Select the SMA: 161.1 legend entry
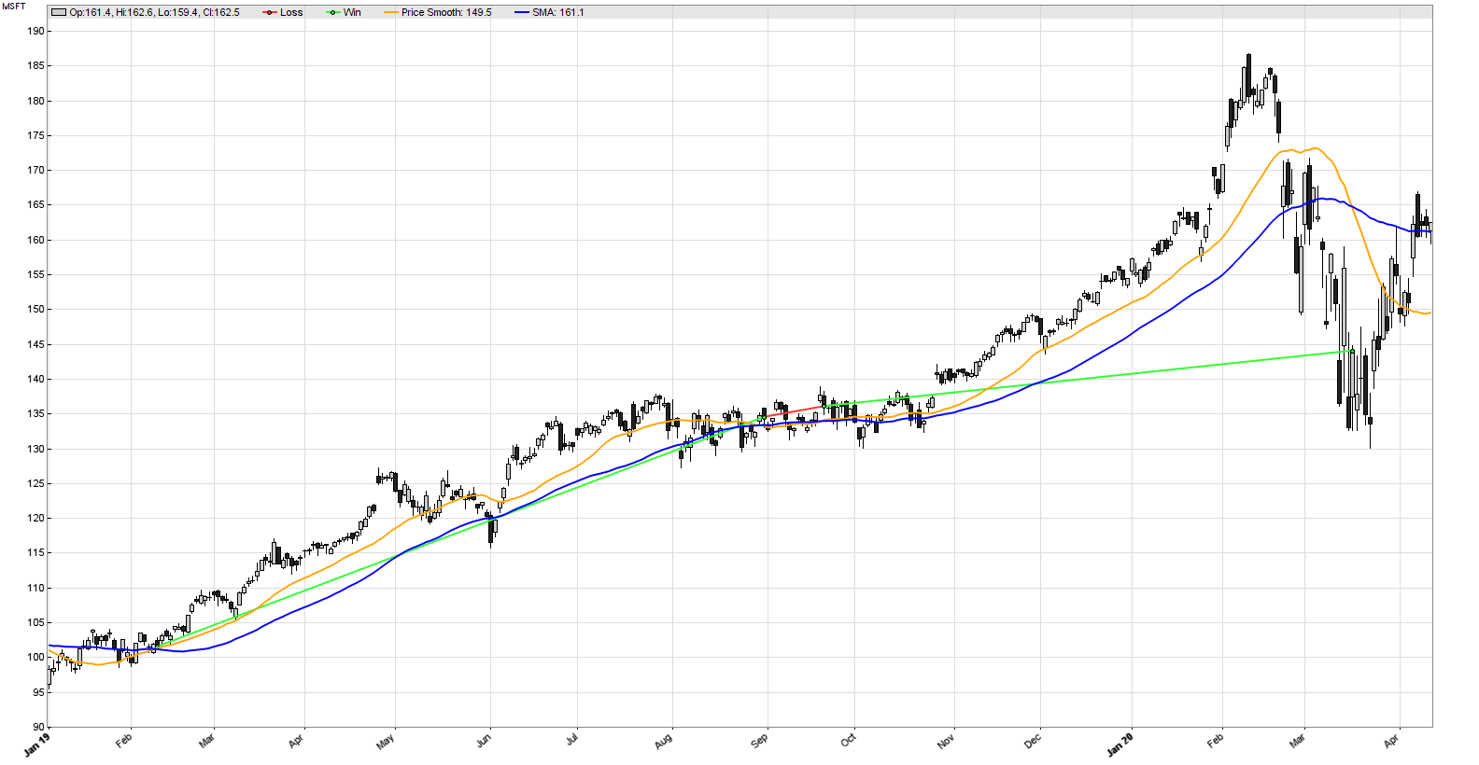 pyautogui.click(x=557, y=13)
